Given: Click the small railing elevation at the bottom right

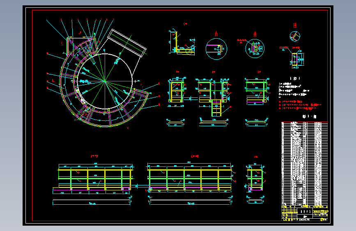Looking at the screenshot, I should 256,178.
